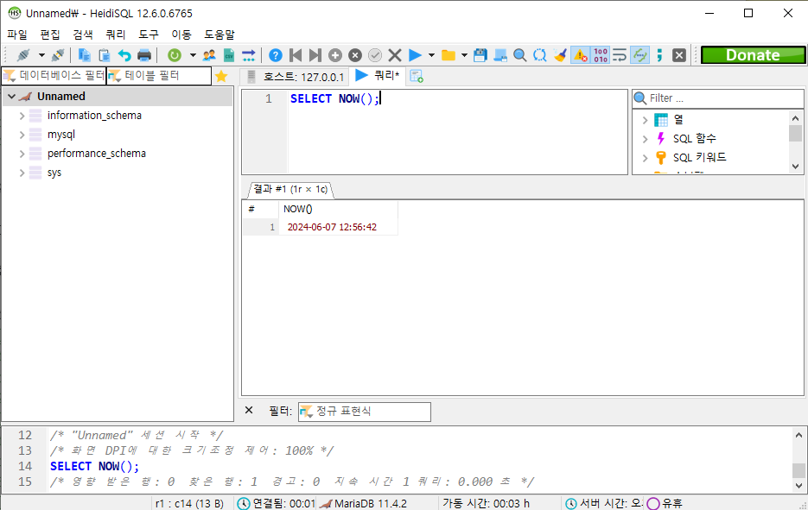Click the 정규 표현식 filter field

(365, 411)
